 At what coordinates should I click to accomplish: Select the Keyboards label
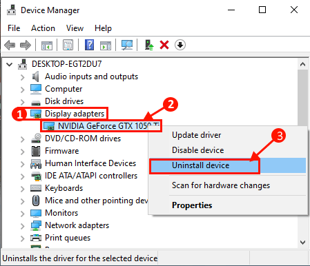click(64, 188)
